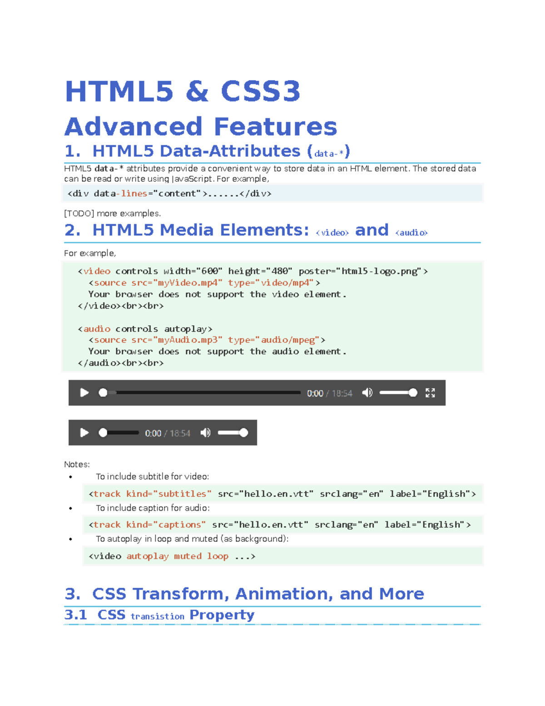Click the div data-lines code snippet
Viewport: 545px width, 706px height.
tap(169, 194)
